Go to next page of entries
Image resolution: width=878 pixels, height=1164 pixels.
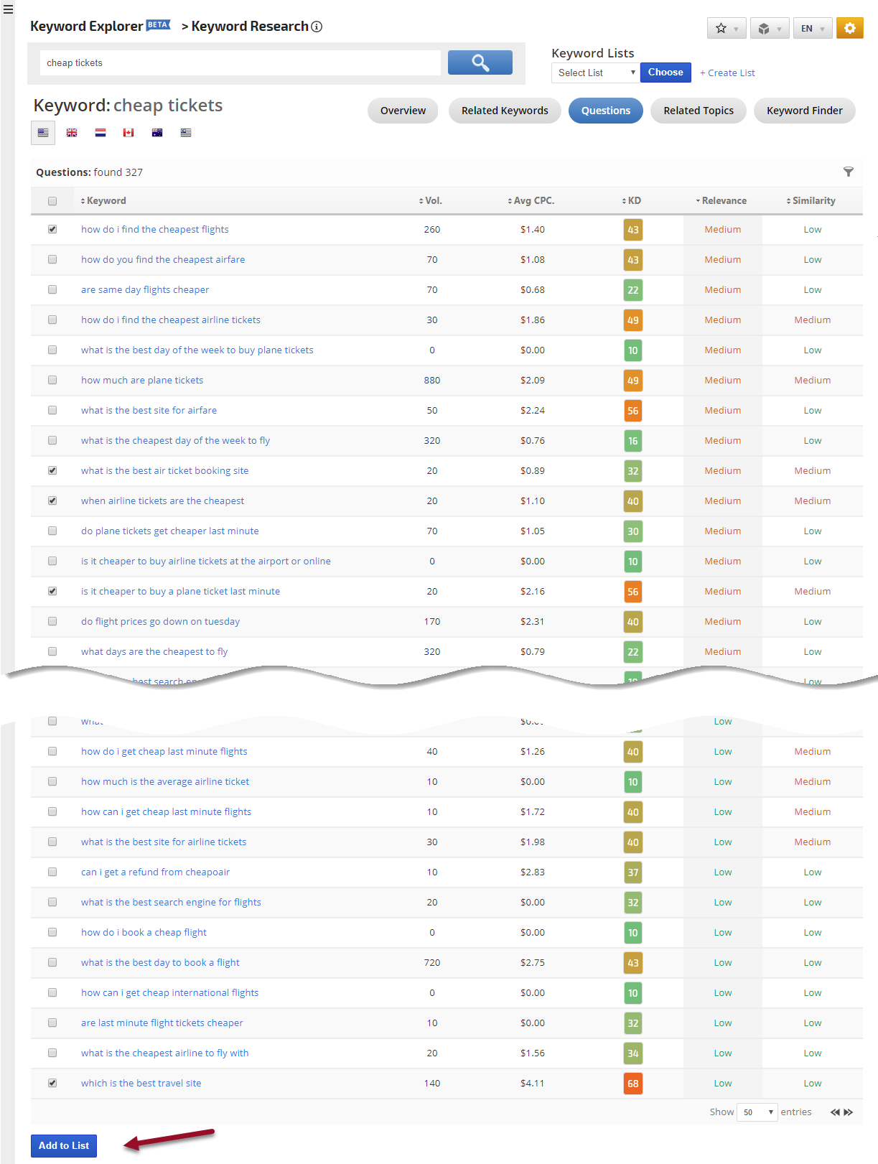[x=849, y=1112]
